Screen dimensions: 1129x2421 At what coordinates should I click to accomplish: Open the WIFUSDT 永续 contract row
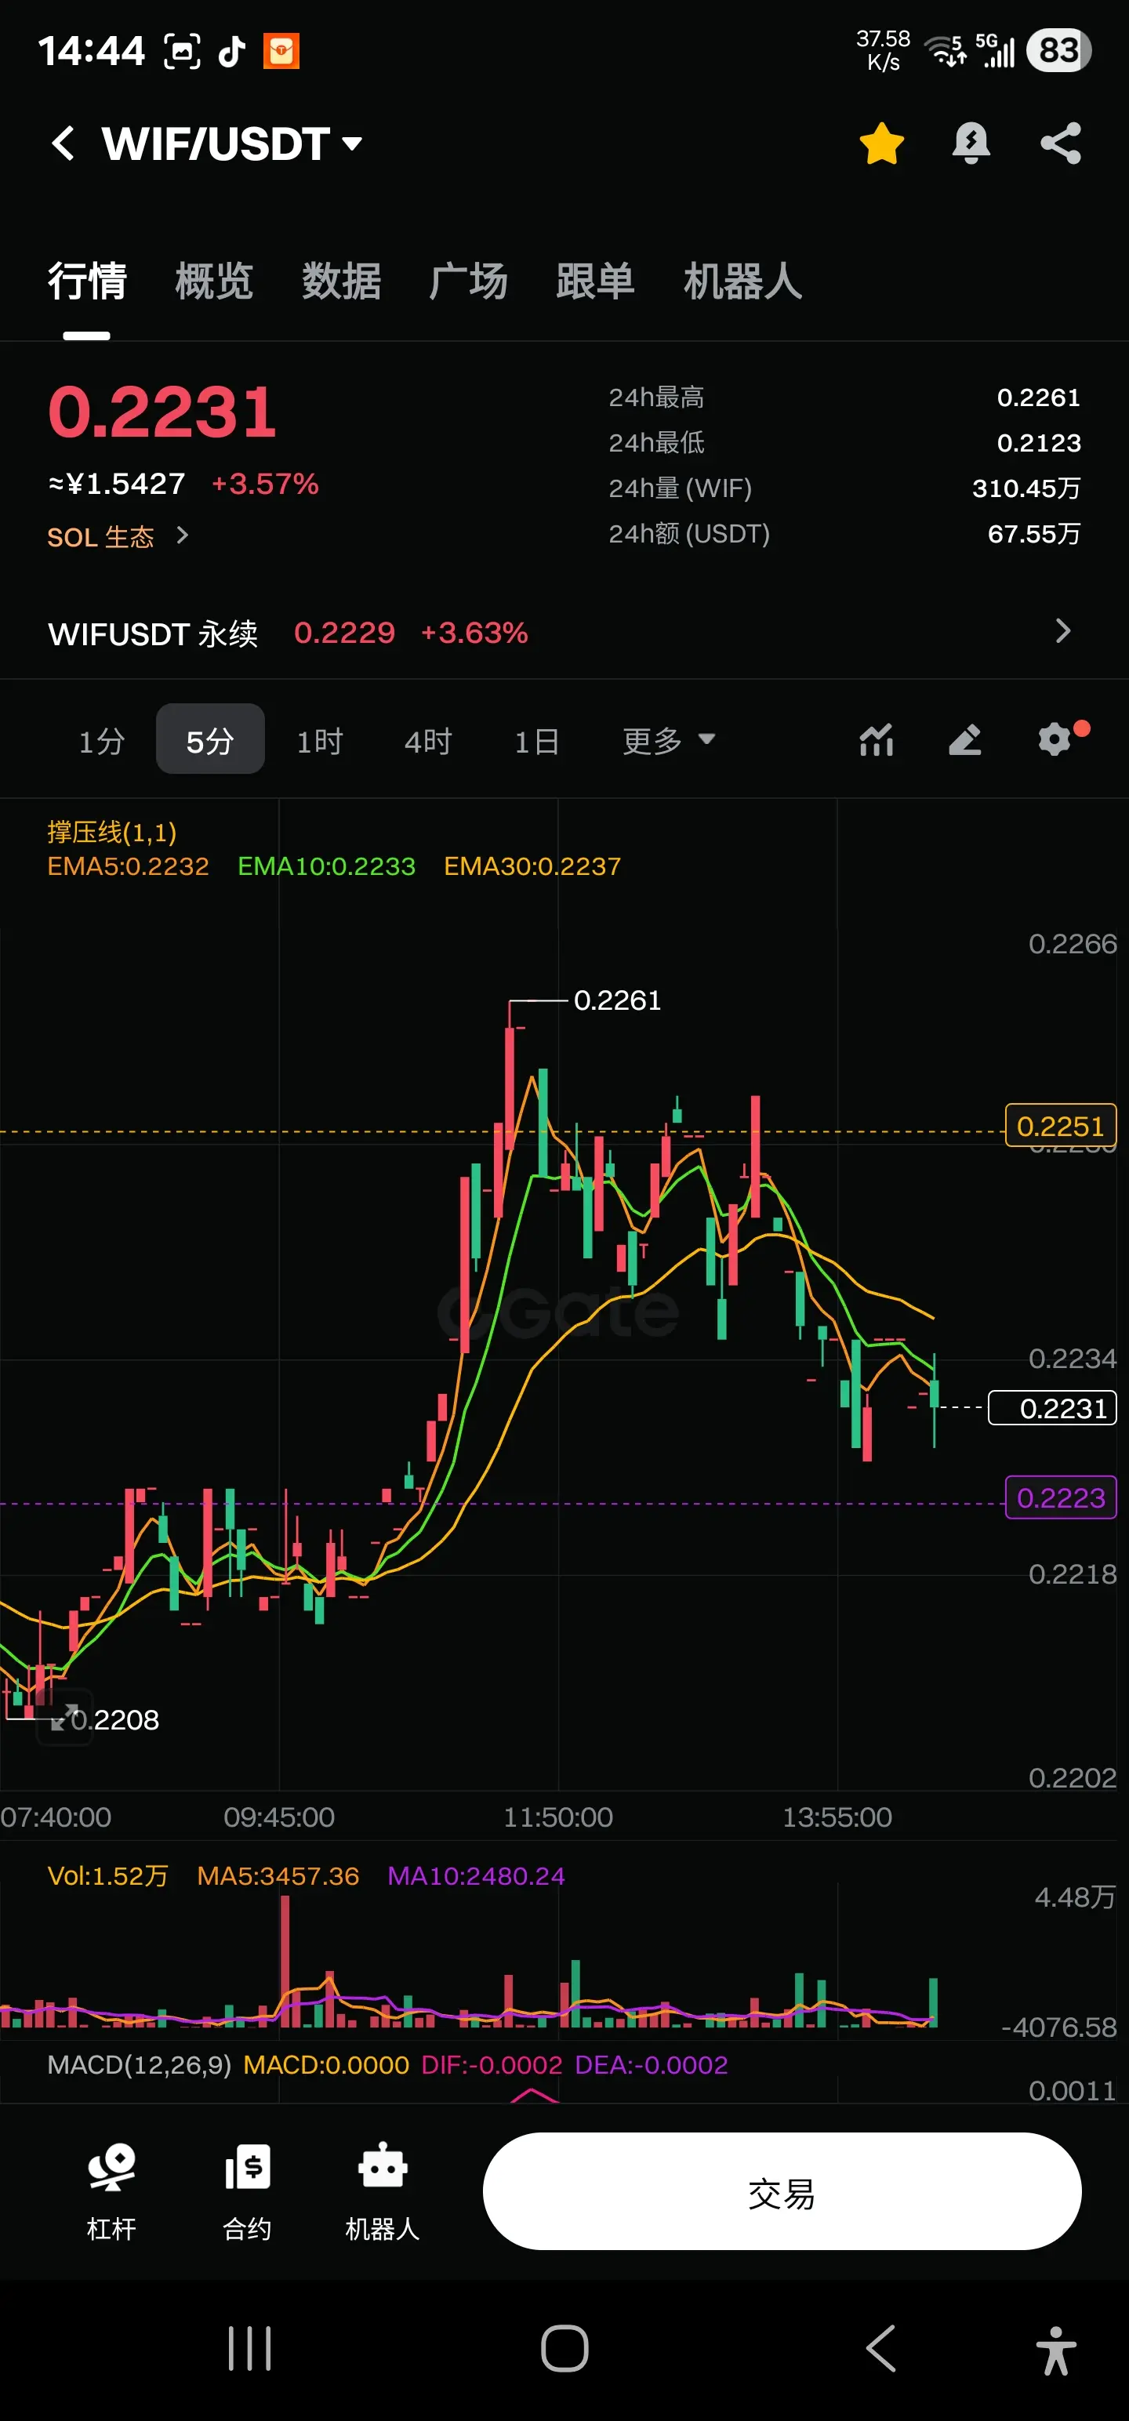564,633
